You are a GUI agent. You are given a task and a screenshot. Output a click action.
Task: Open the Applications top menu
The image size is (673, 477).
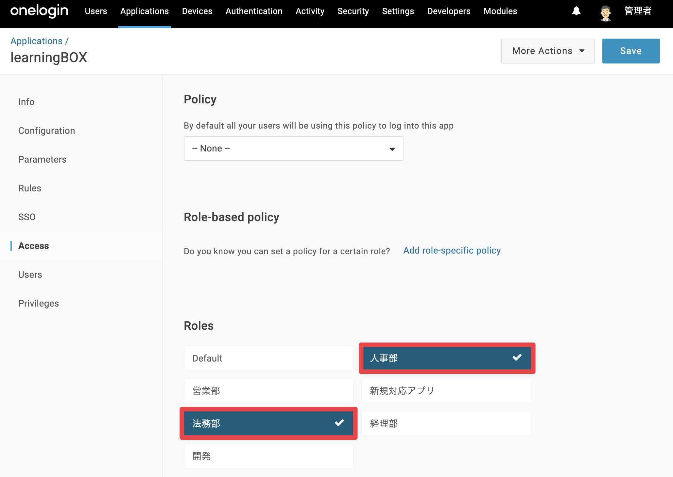point(145,11)
